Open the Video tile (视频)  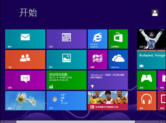(162, 101)
